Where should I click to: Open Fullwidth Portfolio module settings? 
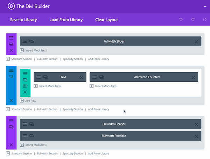tap(25, 136)
